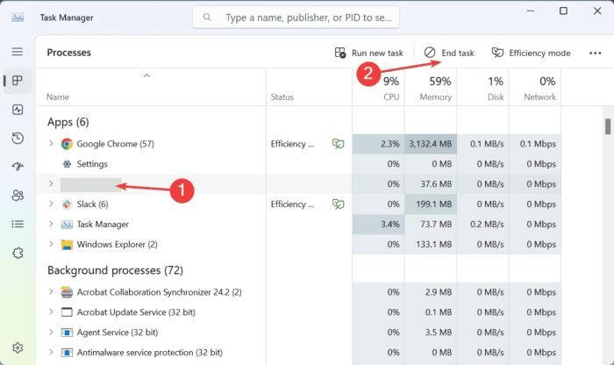Open Task Manager settings gear
Image resolution: width=614 pixels, height=365 pixels.
pyautogui.click(x=18, y=348)
